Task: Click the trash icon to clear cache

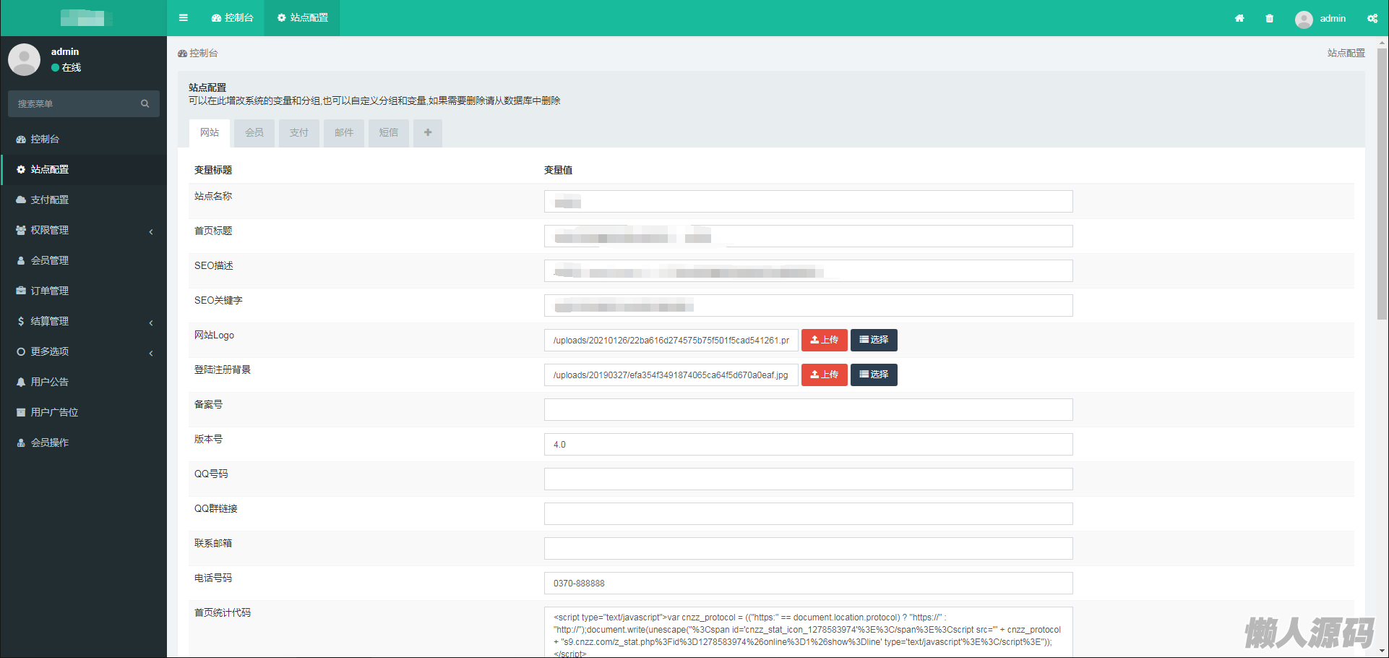Action: pos(1270,19)
